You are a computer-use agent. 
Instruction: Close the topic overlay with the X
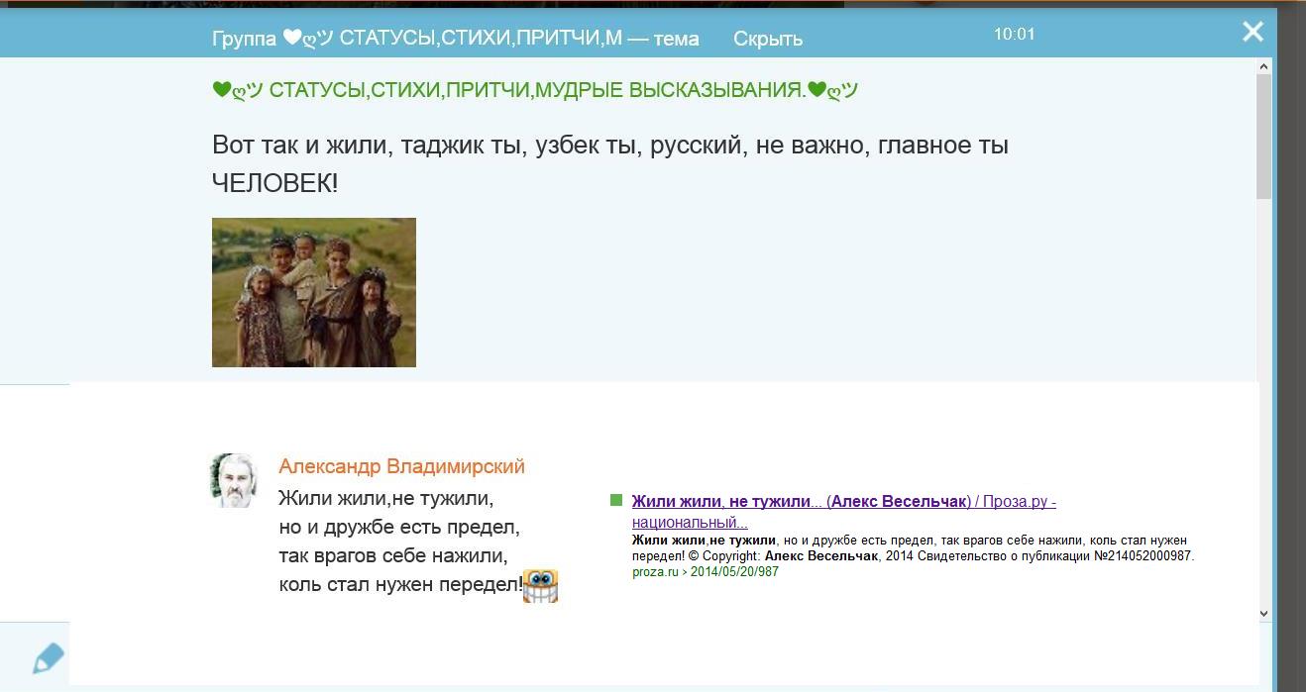[1252, 32]
